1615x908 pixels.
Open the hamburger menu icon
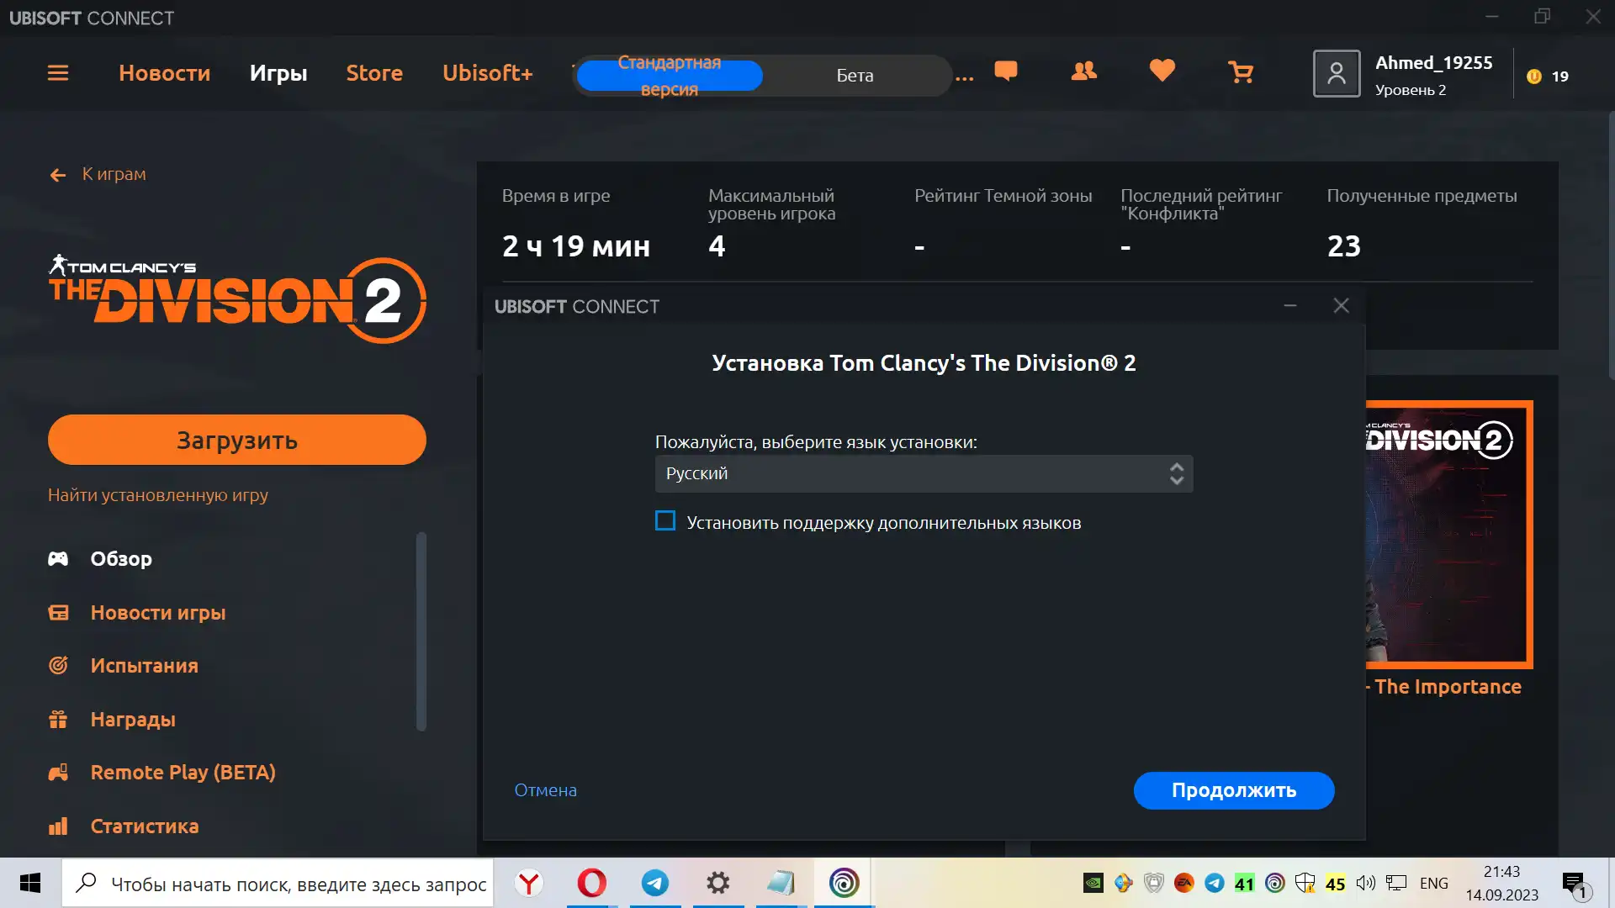pos(58,73)
